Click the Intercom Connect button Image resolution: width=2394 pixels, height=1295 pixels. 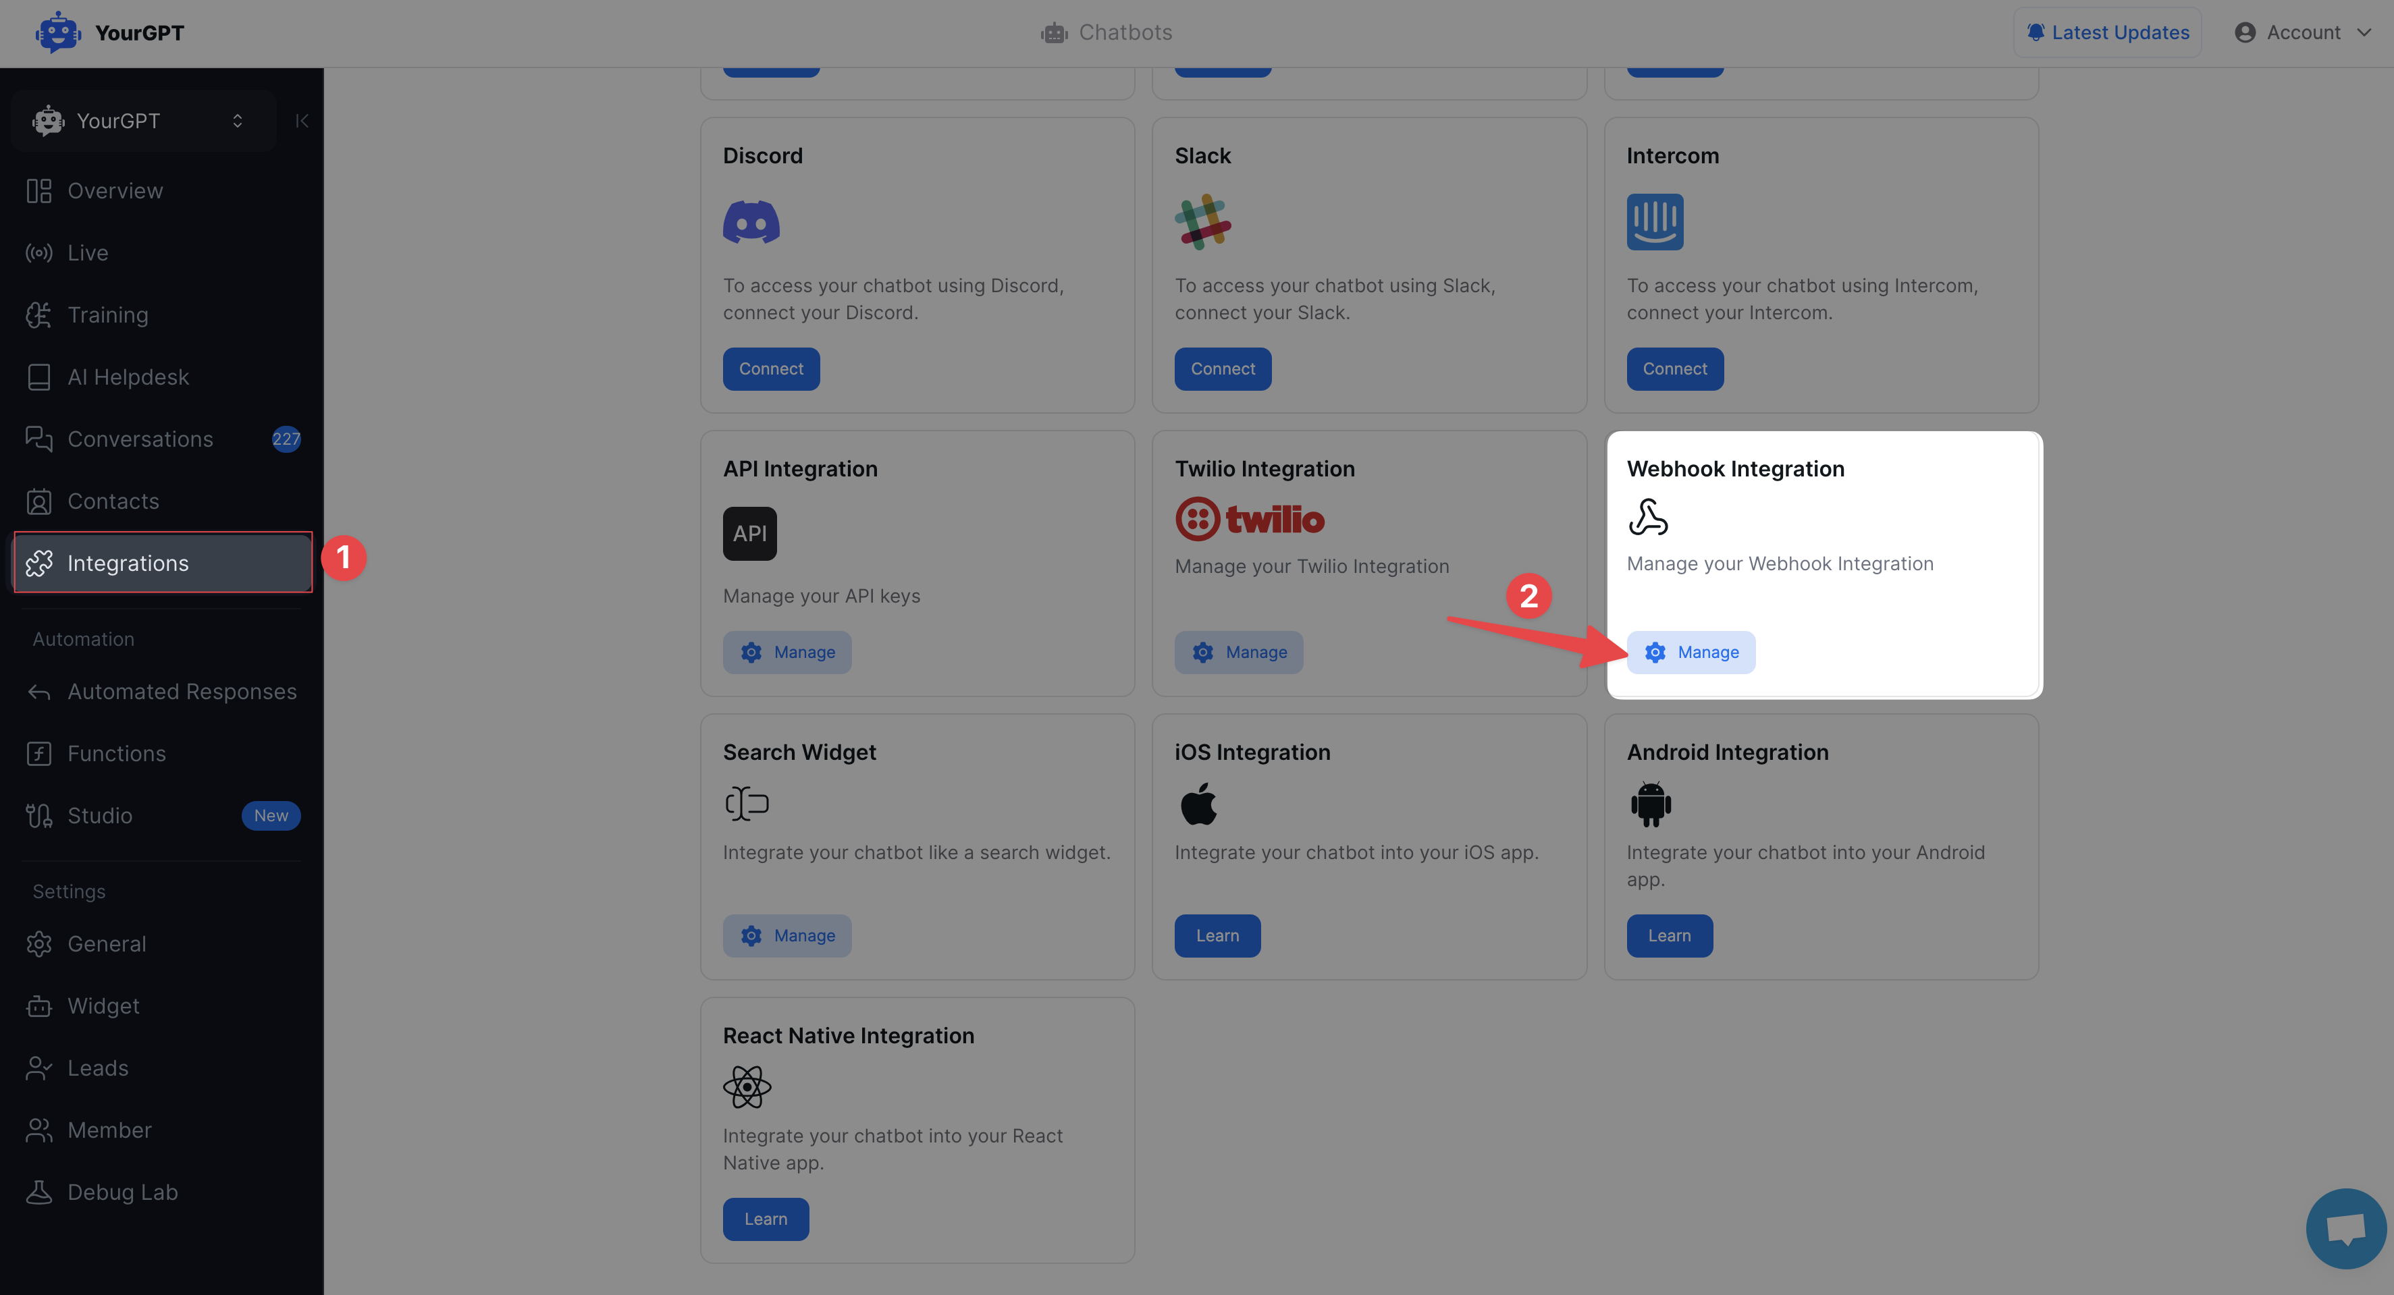pos(1675,368)
